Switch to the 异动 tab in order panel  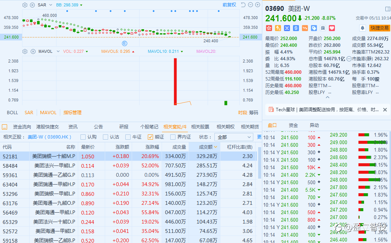tap(314, 125)
